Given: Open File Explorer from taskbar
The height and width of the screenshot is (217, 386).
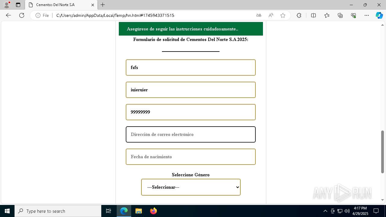Looking at the screenshot, I should pos(138,211).
